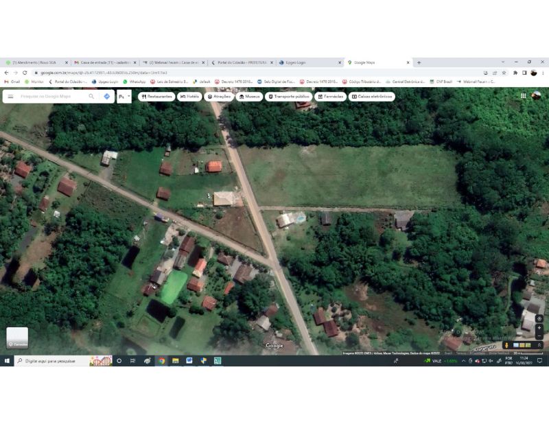Open the Windows Start menu
This screenshot has width=549, height=424.
click(7, 361)
